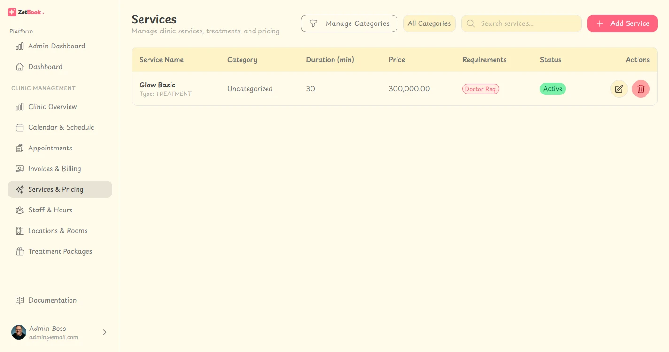Click the Type: TREATMENT label
This screenshot has width=669, height=352.
pyautogui.click(x=166, y=94)
